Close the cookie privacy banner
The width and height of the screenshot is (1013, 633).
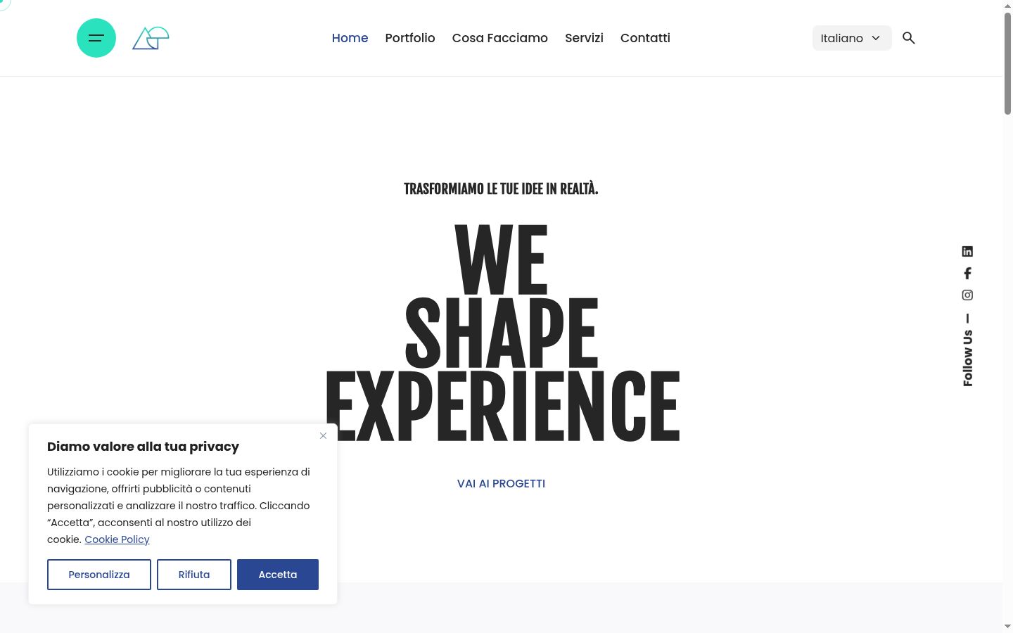pyautogui.click(x=323, y=436)
